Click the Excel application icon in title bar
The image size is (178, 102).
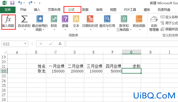[5, 3]
